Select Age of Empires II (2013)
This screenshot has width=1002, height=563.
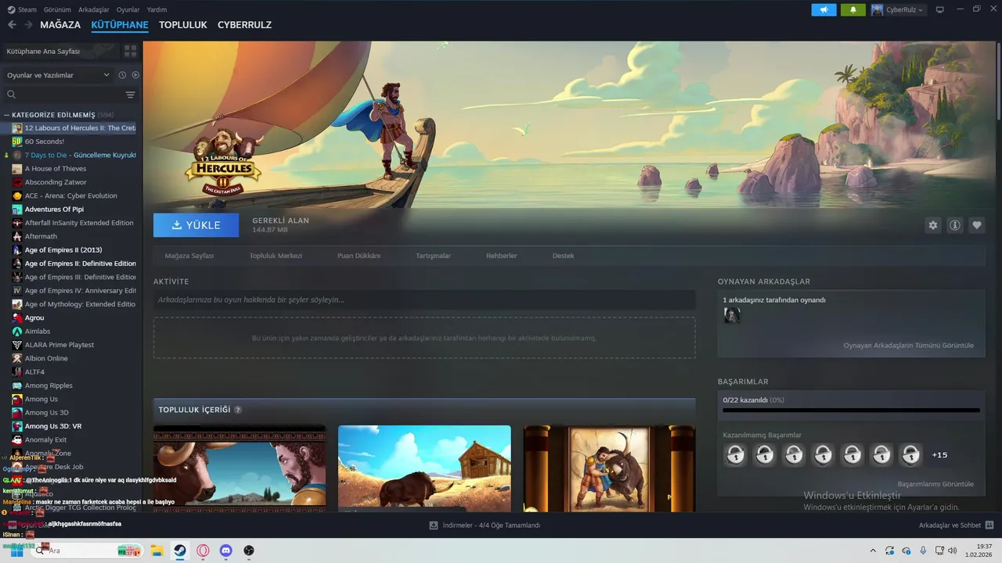(x=63, y=250)
